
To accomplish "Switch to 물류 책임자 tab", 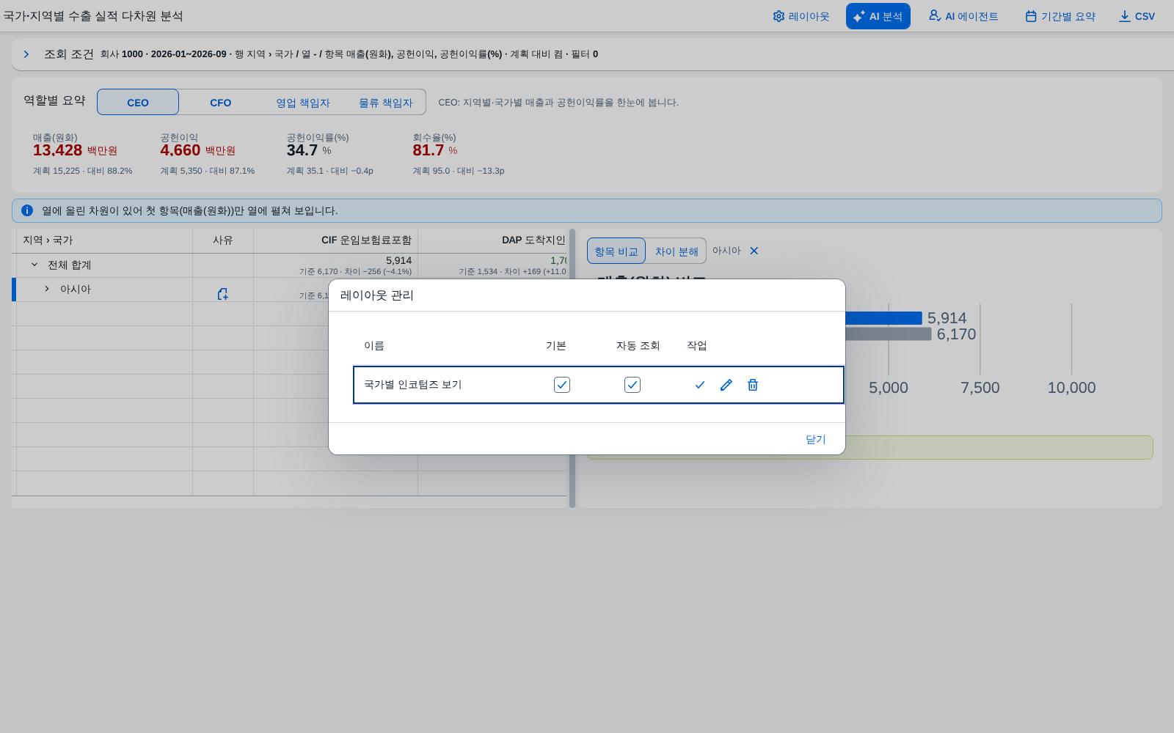I will pos(385,102).
